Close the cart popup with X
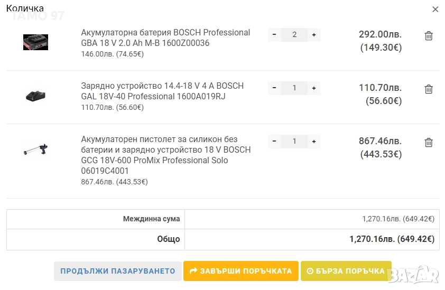The width and height of the screenshot is (445, 290). (435, 9)
